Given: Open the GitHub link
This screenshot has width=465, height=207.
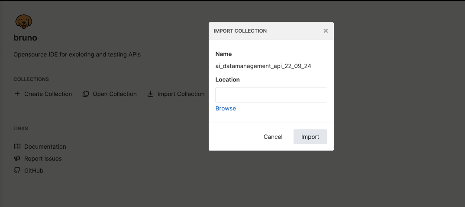Looking at the screenshot, I should [34, 171].
